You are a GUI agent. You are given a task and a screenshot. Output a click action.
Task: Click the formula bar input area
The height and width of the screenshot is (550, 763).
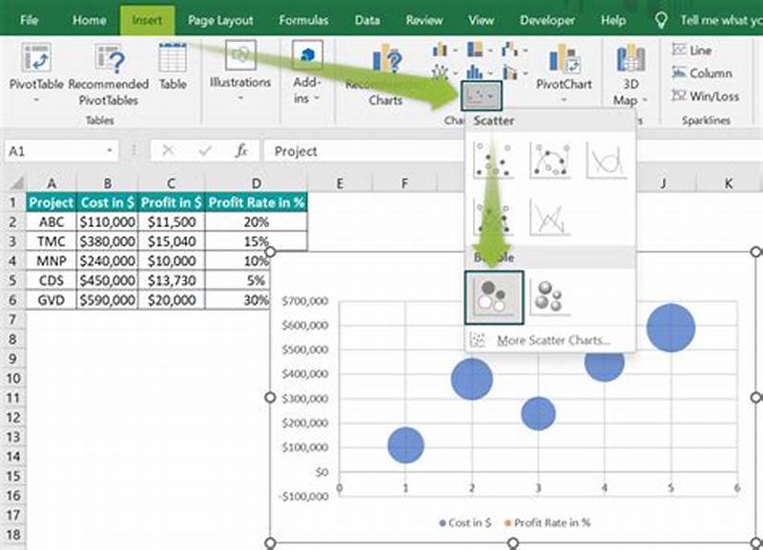[381, 151]
